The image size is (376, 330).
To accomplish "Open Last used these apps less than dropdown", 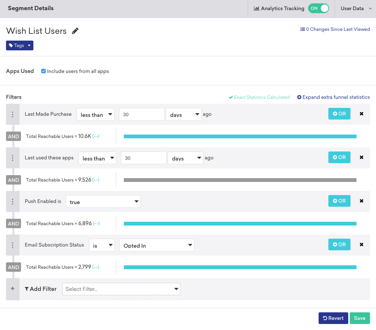I will 97,158.
